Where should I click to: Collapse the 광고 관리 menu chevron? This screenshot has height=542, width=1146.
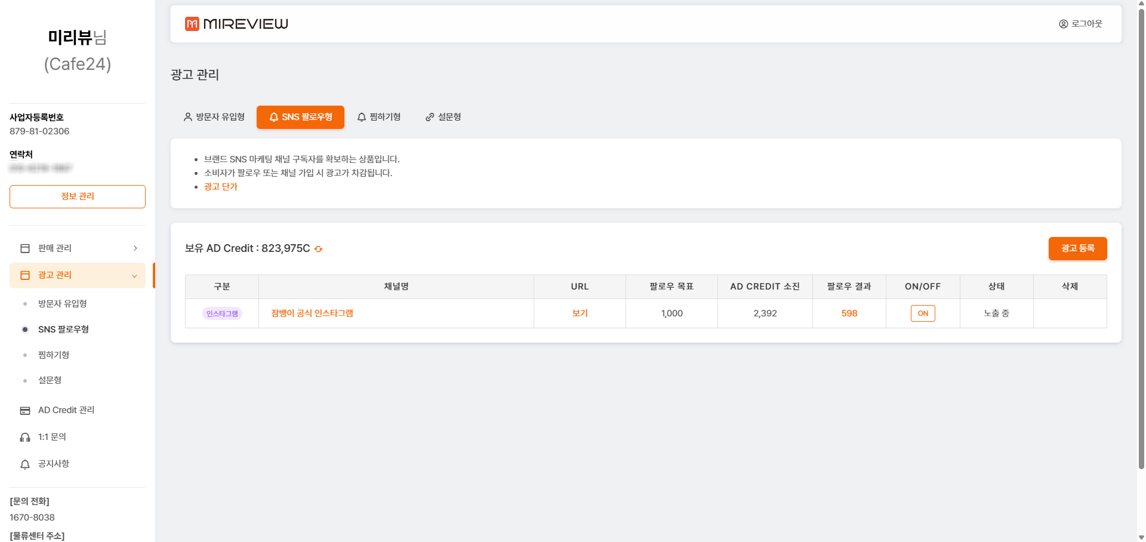(x=134, y=276)
